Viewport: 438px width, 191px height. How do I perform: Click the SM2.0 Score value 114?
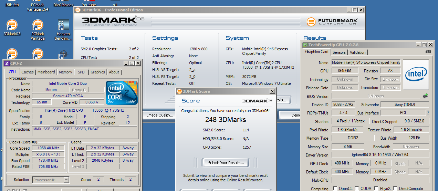pos(246,130)
